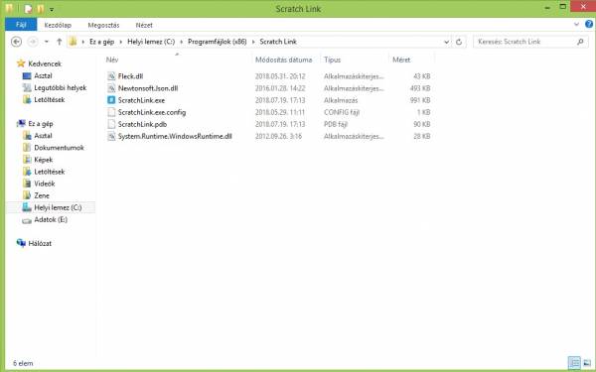This screenshot has width=596, height=372.
Task: Expand the address bar history dropdown
Action: point(447,42)
